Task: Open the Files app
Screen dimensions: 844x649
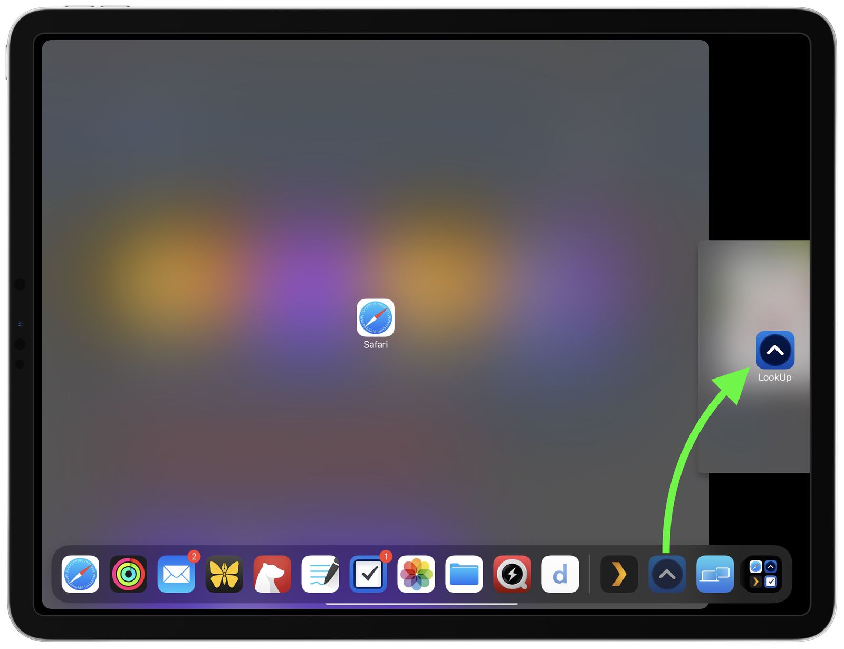Action: (x=464, y=575)
